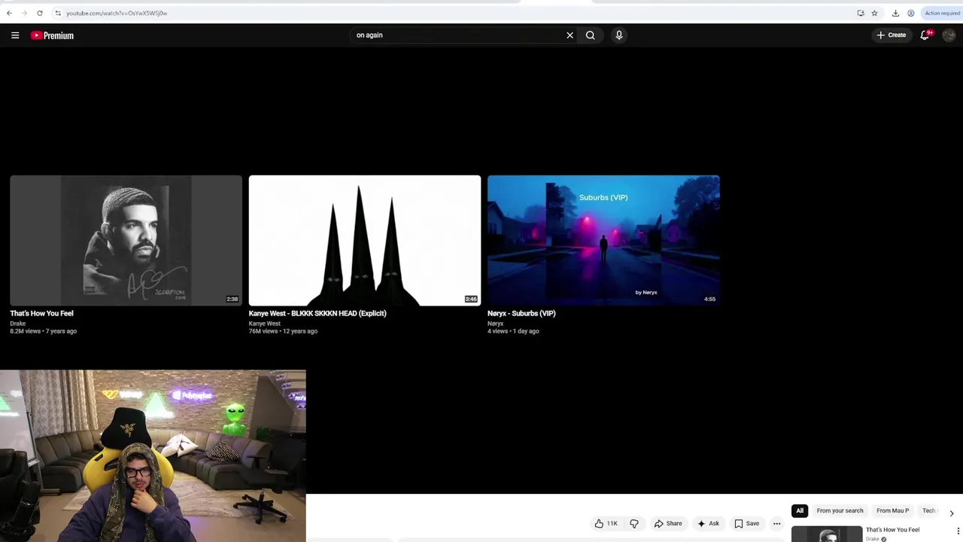Image resolution: width=963 pixels, height=542 pixels.
Task: Open the Create button
Action: point(892,35)
